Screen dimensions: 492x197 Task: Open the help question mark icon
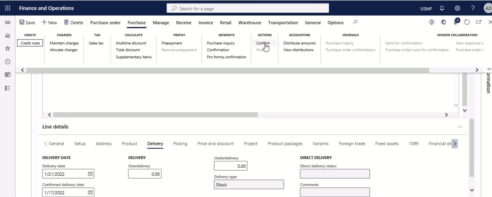(473, 8)
